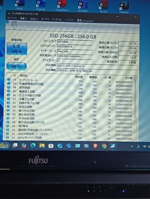Click the serial number field KK3Z009174
This screenshot has width=150, height=199.
click(75, 47)
